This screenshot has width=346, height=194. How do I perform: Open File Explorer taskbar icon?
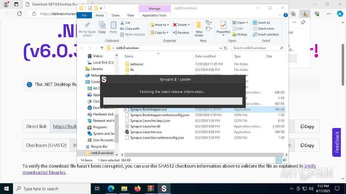point(124,189)
